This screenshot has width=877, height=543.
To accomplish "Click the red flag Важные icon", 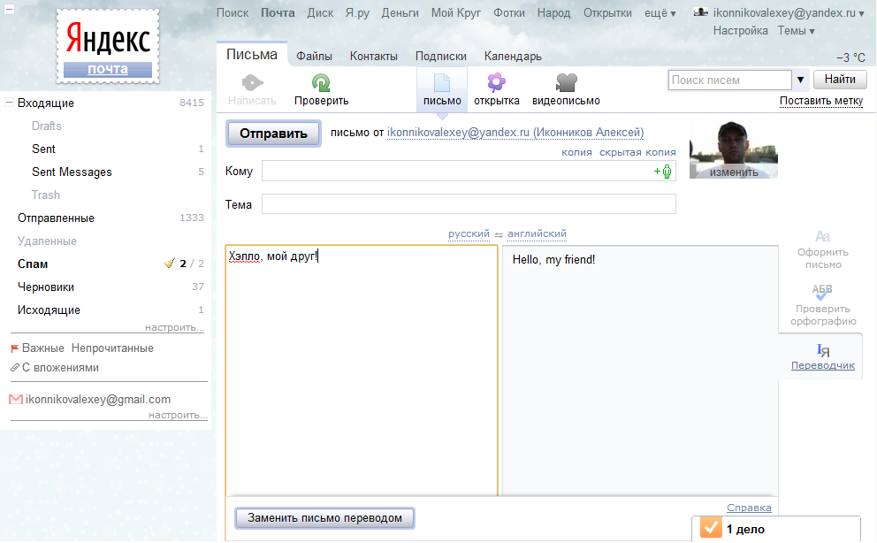I will [x=15, y=348].
